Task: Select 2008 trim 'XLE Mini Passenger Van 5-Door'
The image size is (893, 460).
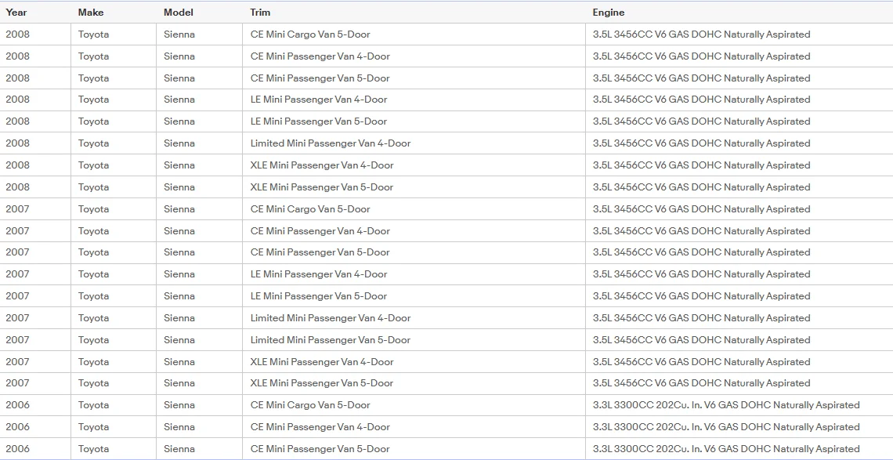Action: [322, 187]
